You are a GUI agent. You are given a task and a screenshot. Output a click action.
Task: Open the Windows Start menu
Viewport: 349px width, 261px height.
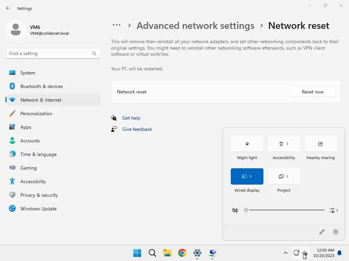pos(137,253)
